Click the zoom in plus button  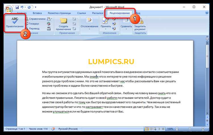click(x=203, y=129)
